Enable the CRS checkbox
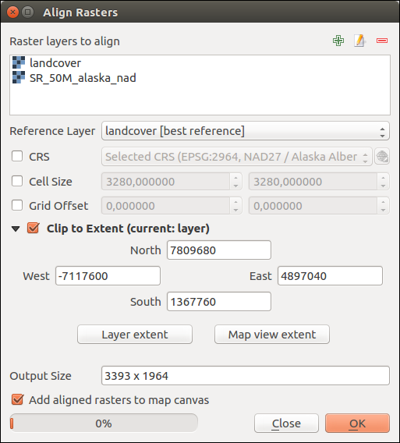The width and height of the screenshot is (400, 443). point(17,156)
